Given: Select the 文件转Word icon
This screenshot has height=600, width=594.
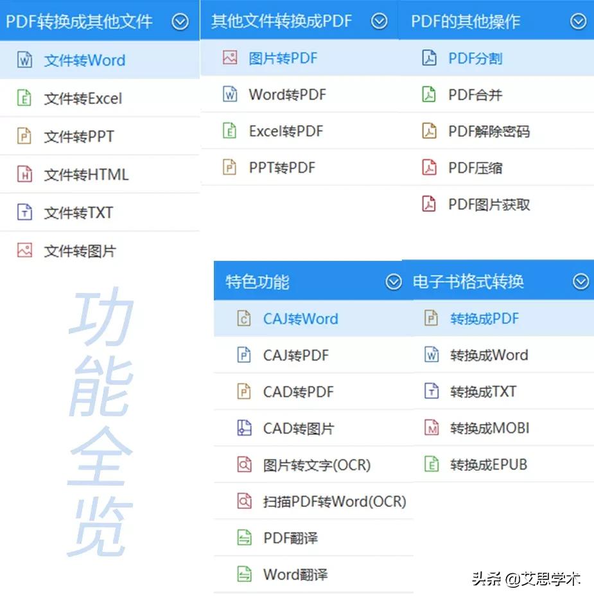Looking at the screenshot, I should (x=26, y=60).
